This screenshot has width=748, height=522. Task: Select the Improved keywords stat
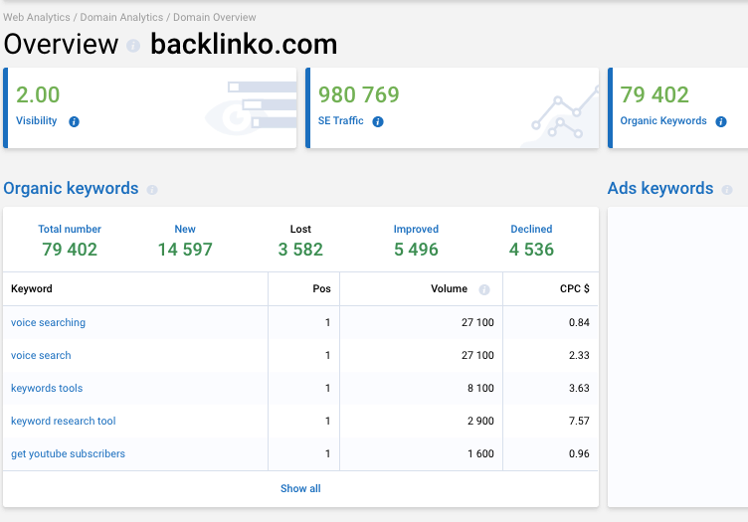click(416, 249)
